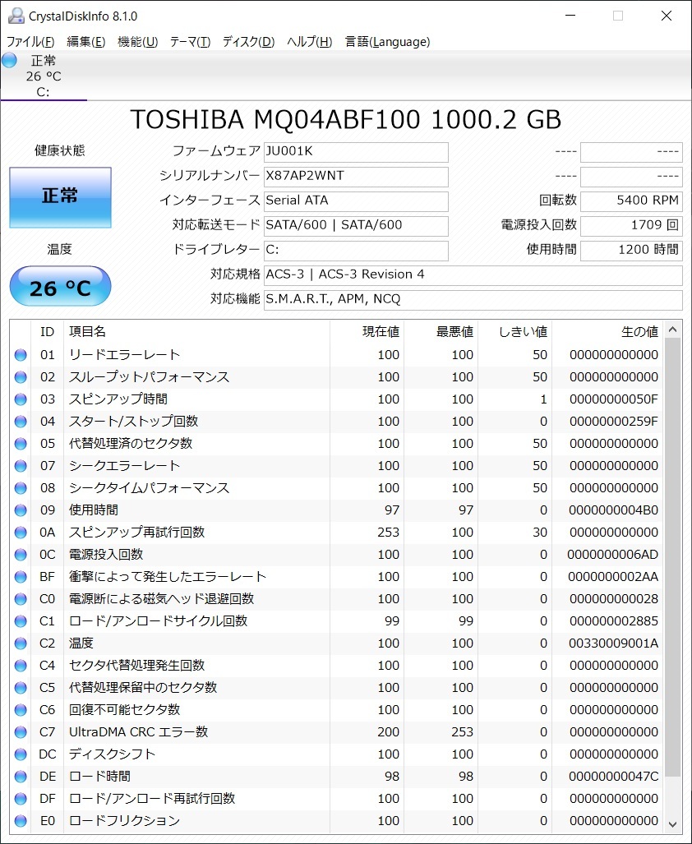
Task: Click the 最悪値 column header
Action: [441, 331]
